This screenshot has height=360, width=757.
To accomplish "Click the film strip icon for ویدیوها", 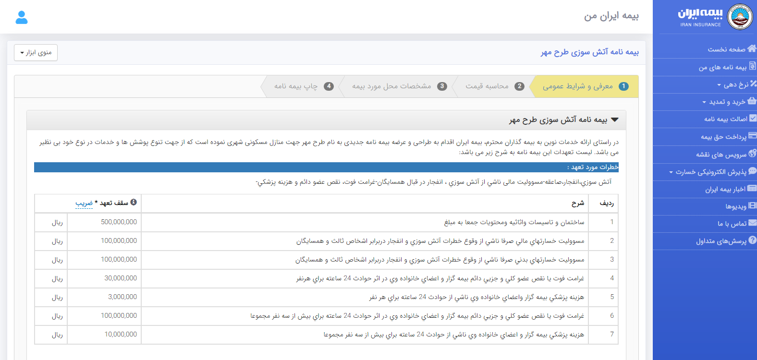I will coord(752,206).
